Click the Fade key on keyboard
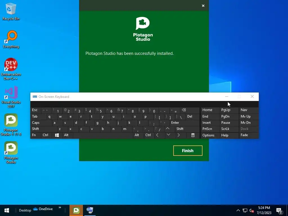Viewport: 288px width, 216px height. (249, 135)
